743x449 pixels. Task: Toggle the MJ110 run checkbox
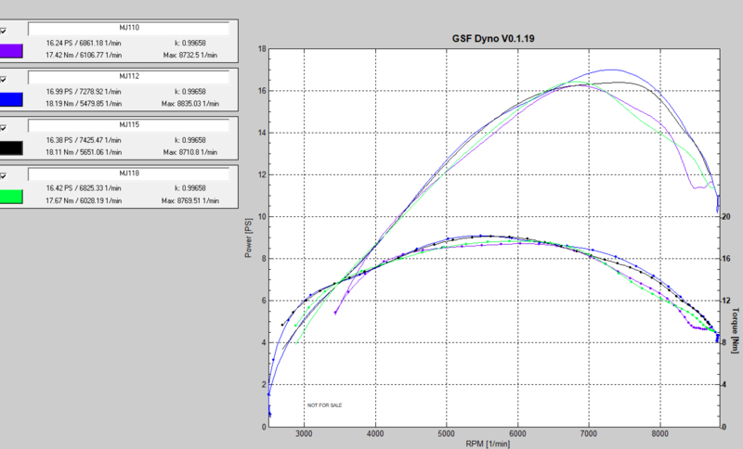point(4,32)
